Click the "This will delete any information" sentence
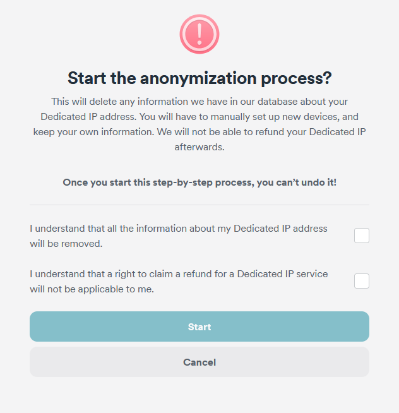This screenshot has width=399, height=413. point(114,102)
